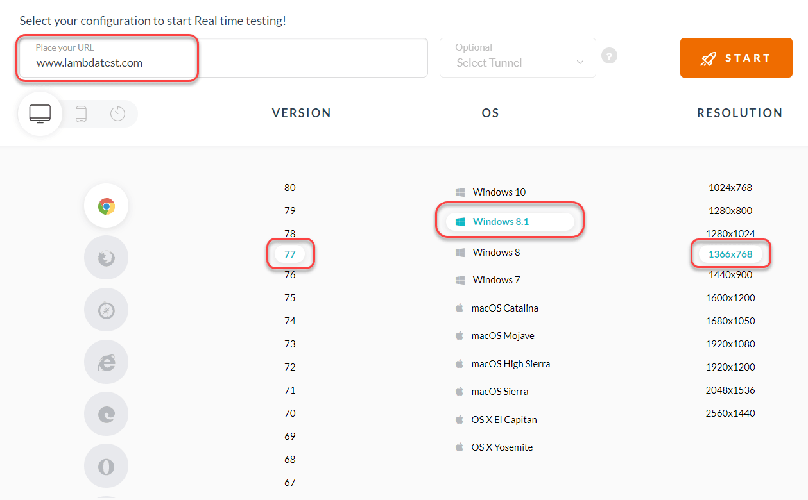Select the Chrome browser icon
The image size is (808, 500).
(107, 206)
